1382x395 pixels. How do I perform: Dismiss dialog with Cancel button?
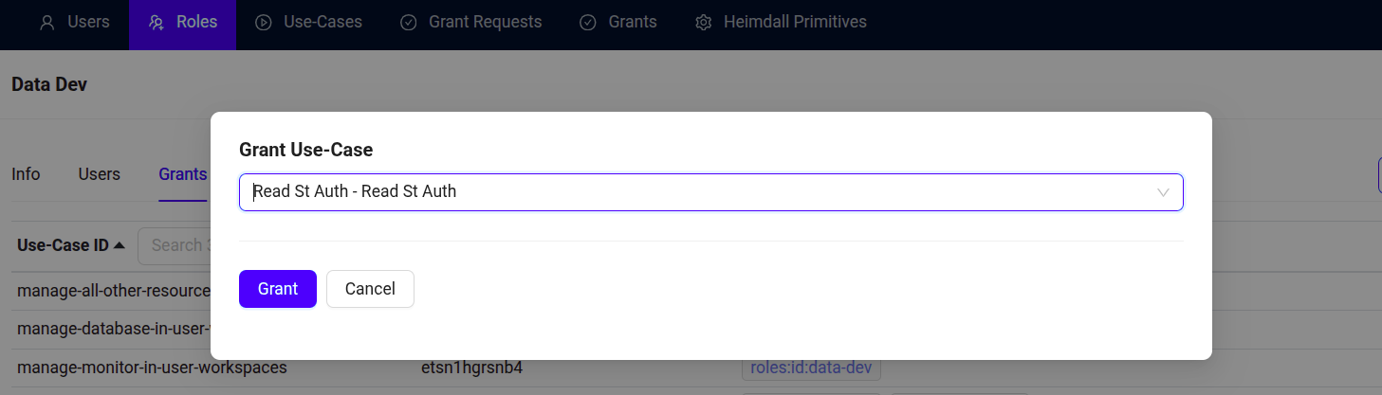[370, 289]
